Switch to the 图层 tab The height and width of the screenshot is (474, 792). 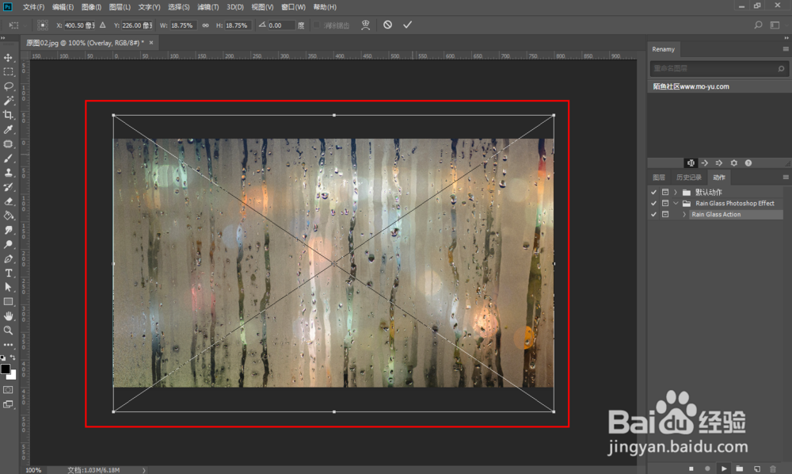659,178
